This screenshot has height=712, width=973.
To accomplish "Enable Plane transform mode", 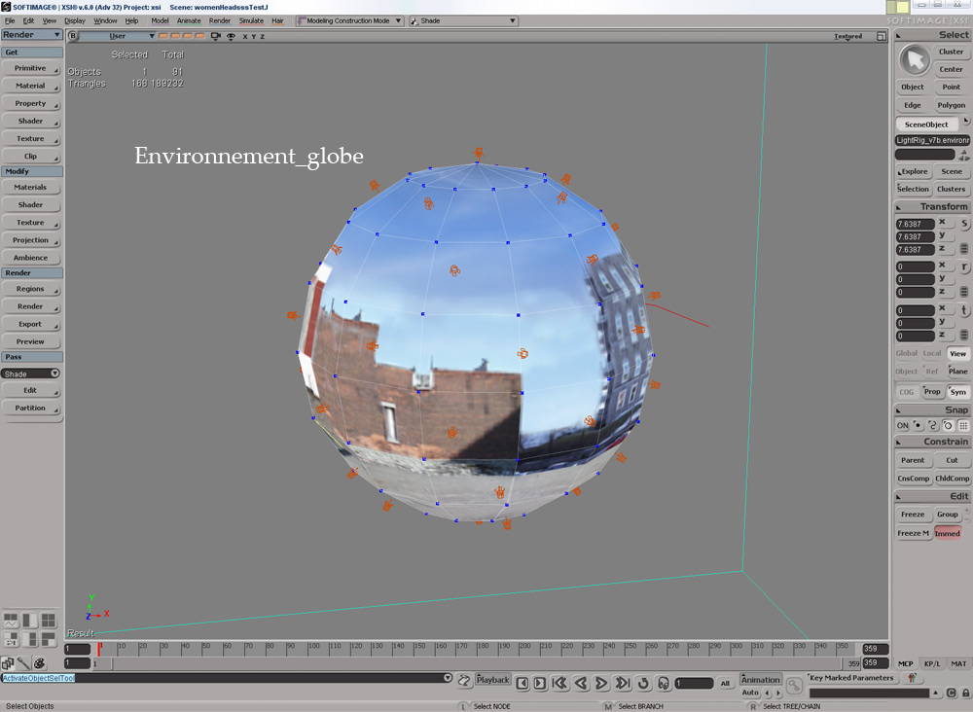I will [x=957, y=371].
